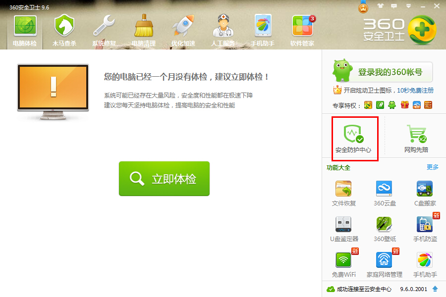Image resolution: width=446 pixels, height=297 pixels.
Task: Click the skin-change shirt icon
Action: click(x=380, y=5)
